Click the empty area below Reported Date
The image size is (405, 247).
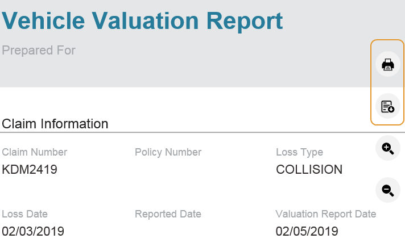click(168, 231)
